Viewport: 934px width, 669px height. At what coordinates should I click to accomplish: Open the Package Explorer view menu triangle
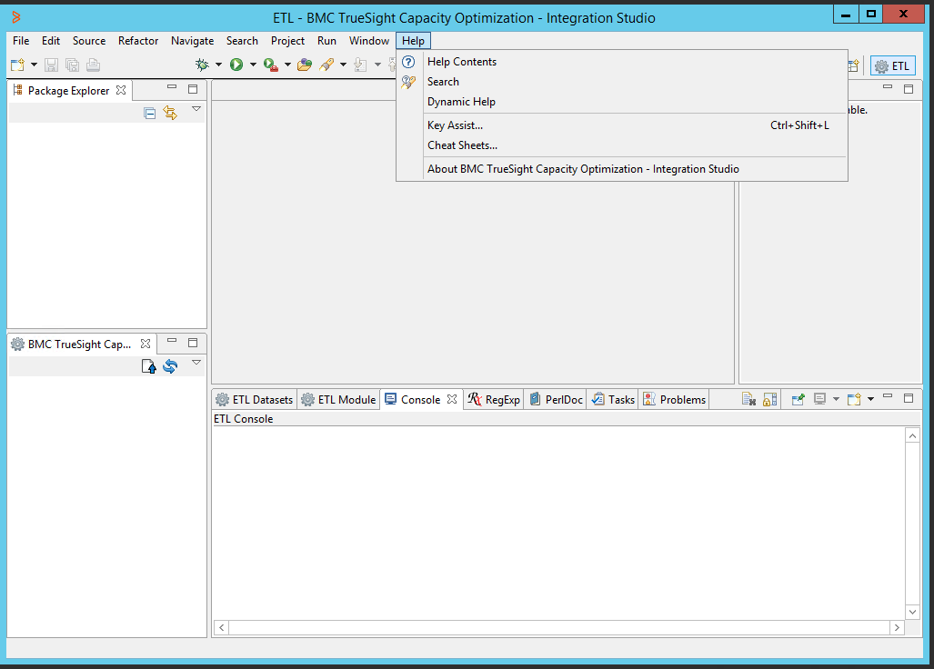pyautogui.click(x=196, y=109)
